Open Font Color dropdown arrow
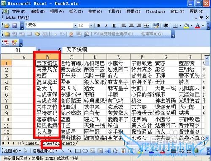Image resolution: width=211 pixels, height=161 pixels. coord(203,26)
